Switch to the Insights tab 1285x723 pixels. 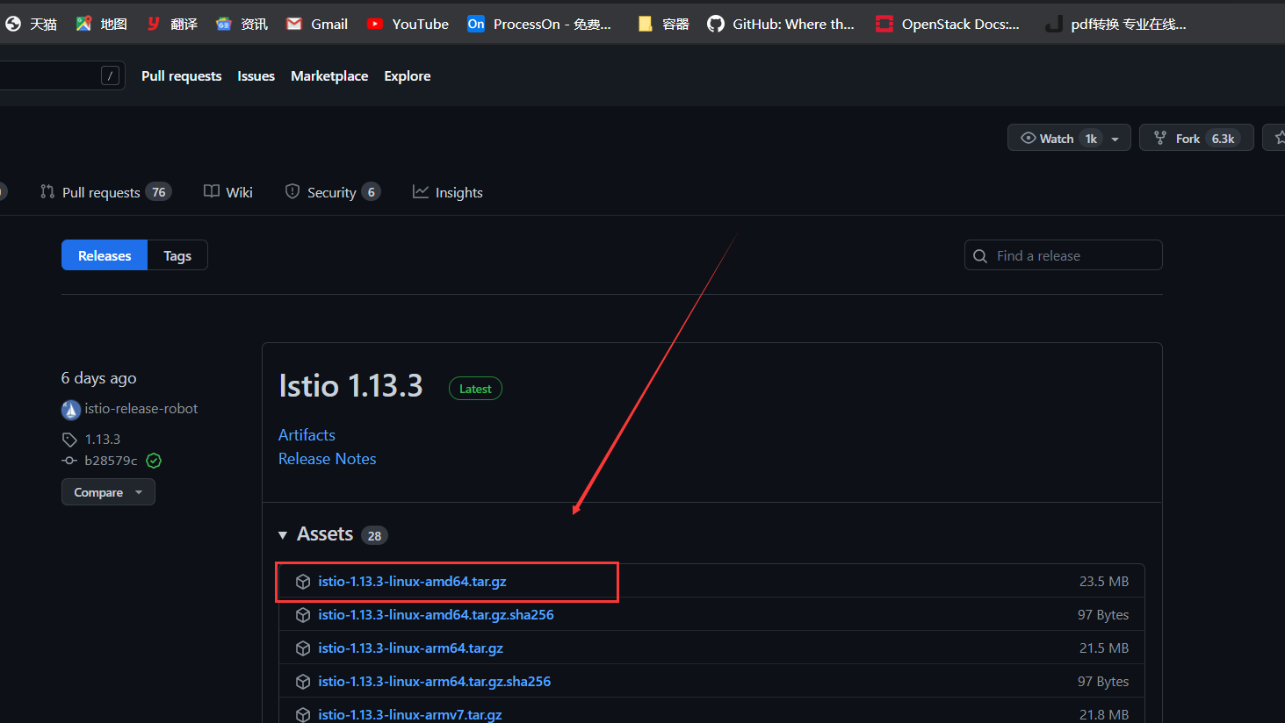click(x=448, y=192)
